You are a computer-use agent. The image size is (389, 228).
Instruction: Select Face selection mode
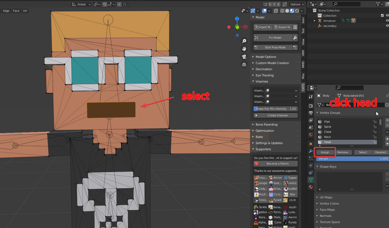(16, 11)
